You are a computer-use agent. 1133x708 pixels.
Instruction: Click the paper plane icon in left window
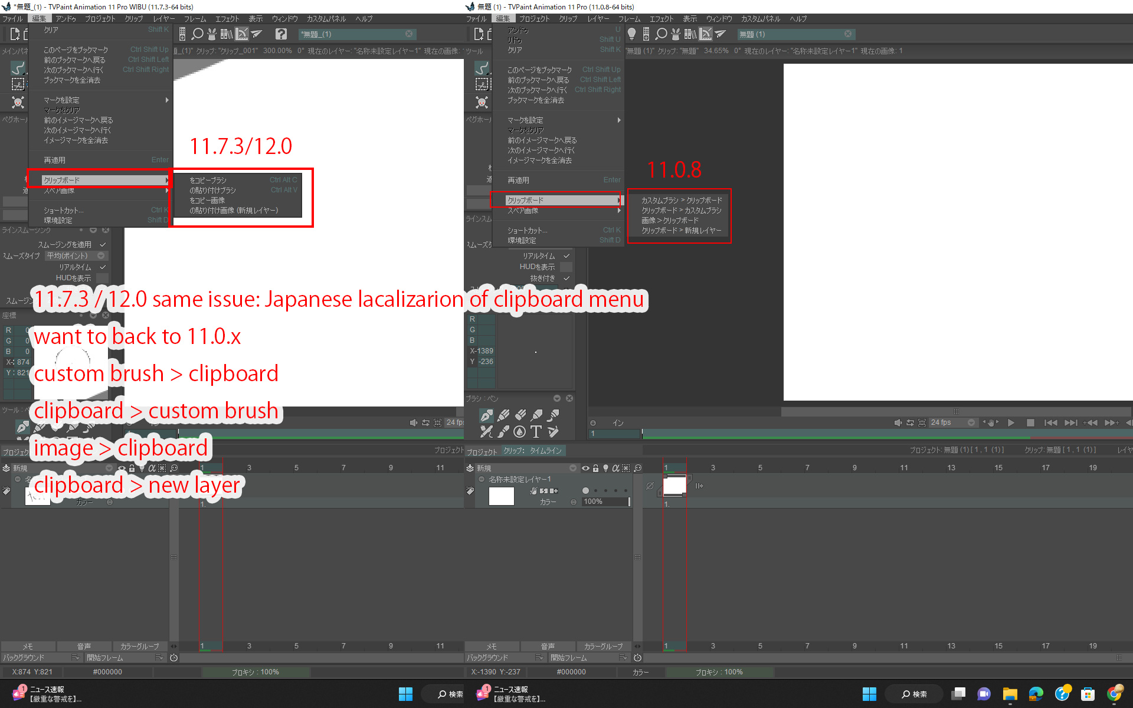pos(257,34)
